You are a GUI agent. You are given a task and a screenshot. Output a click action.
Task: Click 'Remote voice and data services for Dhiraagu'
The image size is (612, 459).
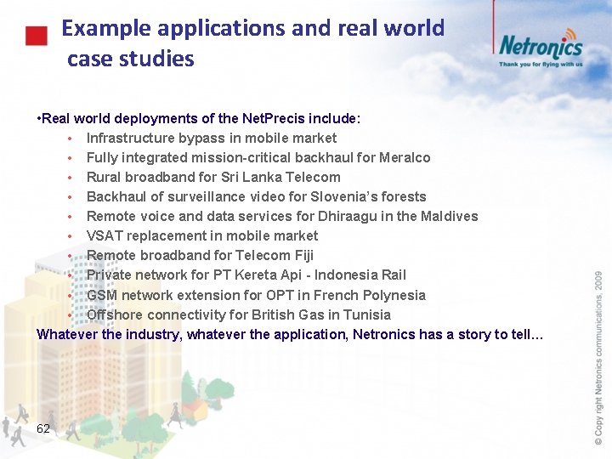click(x=232, y=216)
